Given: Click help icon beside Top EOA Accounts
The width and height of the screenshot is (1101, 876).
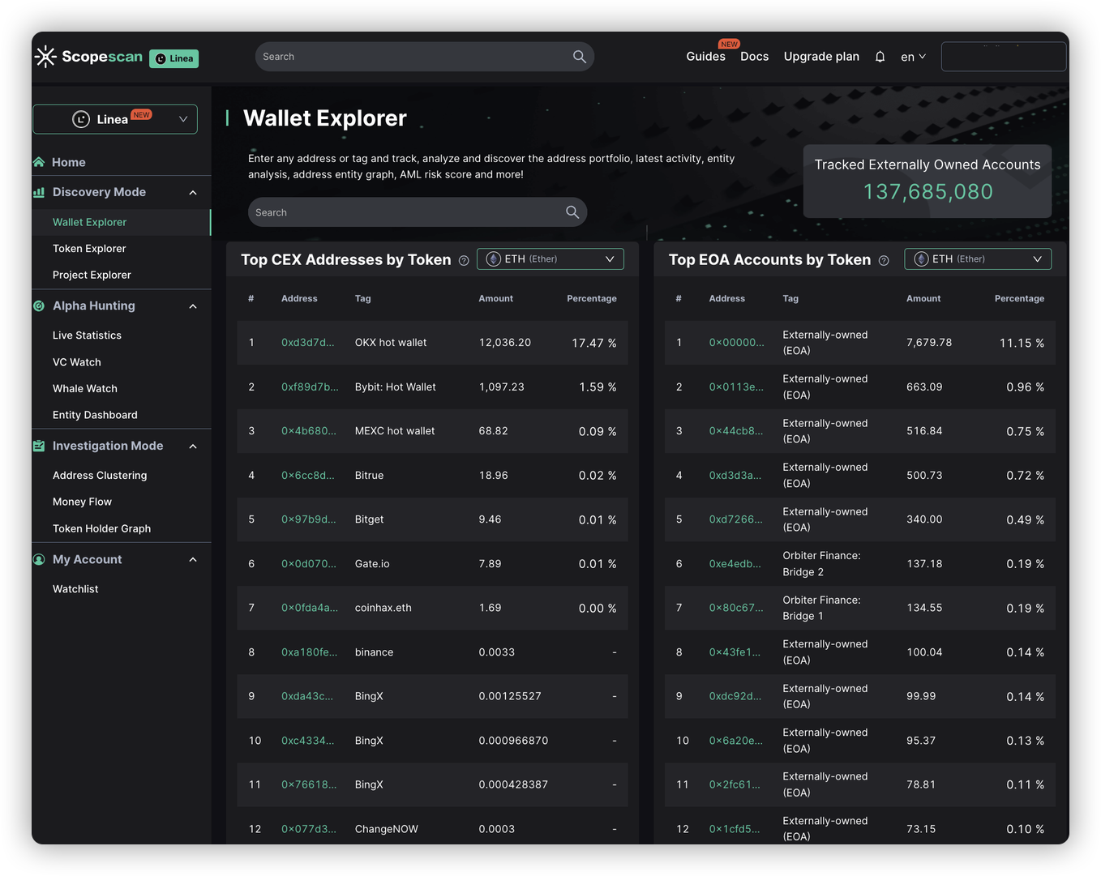Looking at the screenshot, I should tap(884, 260).
